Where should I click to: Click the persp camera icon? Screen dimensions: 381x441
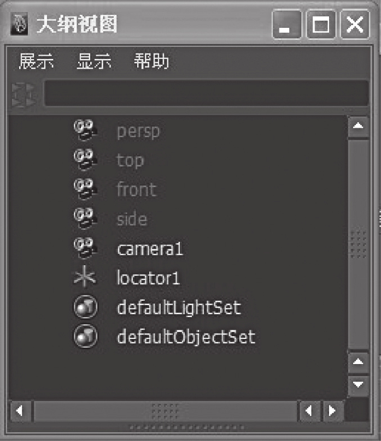(85, 130)
